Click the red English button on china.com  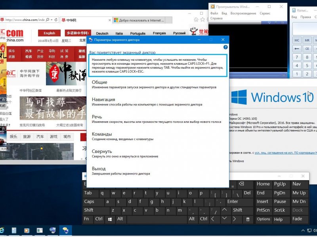pyautogui.click(x=49, y=33)
